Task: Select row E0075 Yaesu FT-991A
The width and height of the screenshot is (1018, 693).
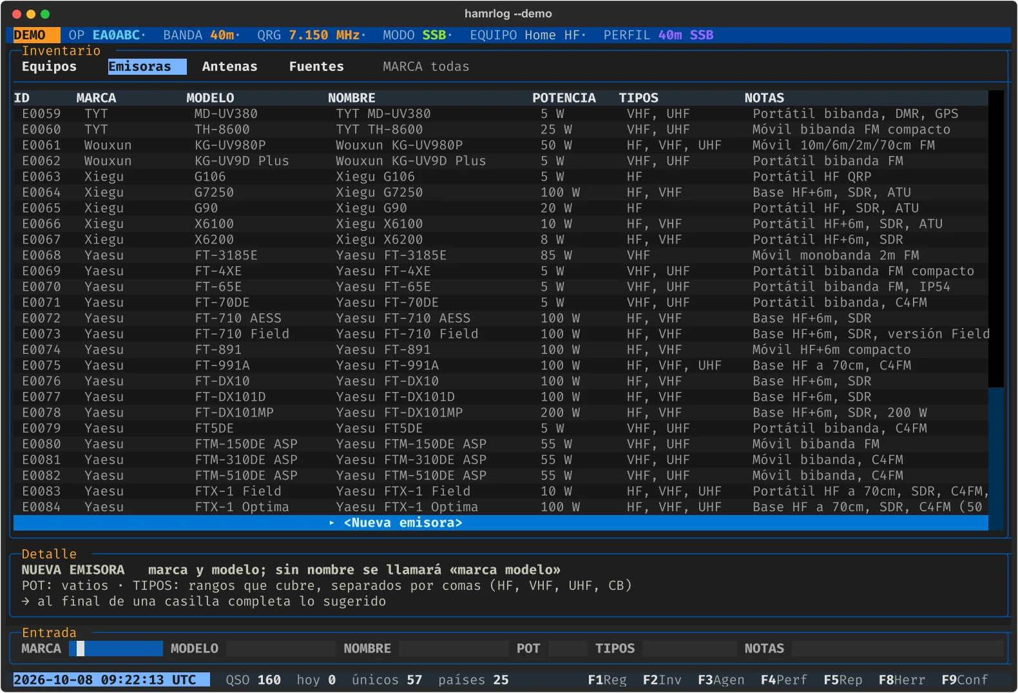Action: pos(501,366)
